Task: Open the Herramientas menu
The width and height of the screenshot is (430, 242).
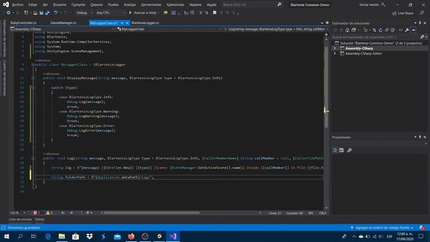Action: (x=151, y=5)
